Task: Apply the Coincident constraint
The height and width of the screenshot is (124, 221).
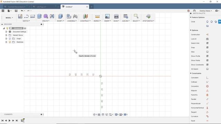Action: tap(207, 78)
